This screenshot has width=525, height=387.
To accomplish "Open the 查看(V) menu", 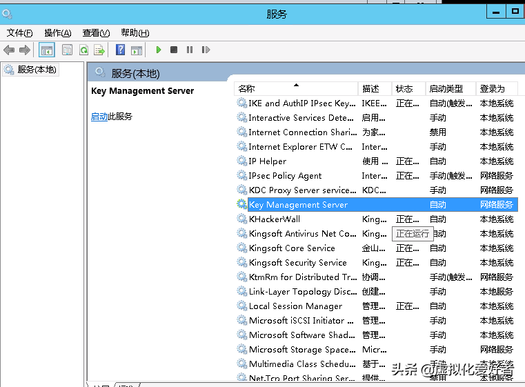I will pyautogui.click(x=96, y=33).
